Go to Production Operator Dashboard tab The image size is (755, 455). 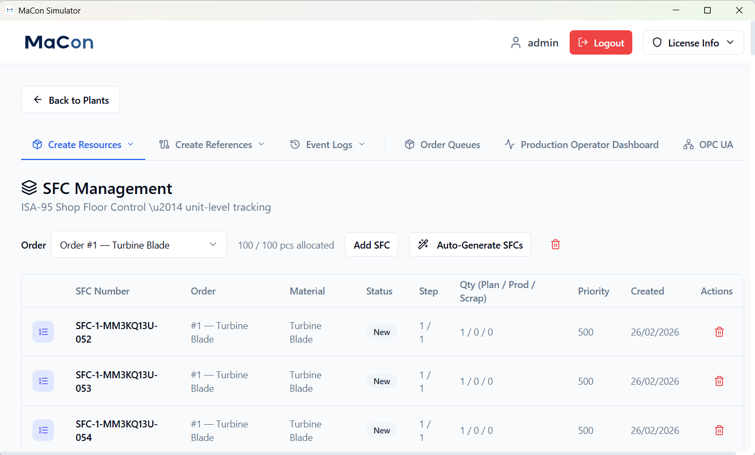coord(582,145)
